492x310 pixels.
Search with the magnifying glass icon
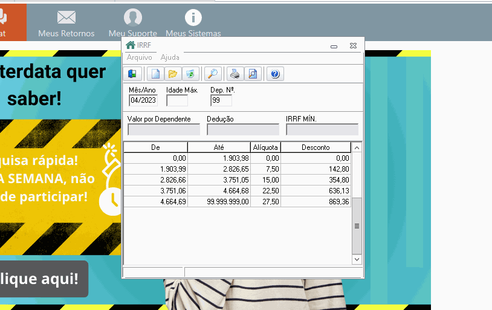coord(213,74)
